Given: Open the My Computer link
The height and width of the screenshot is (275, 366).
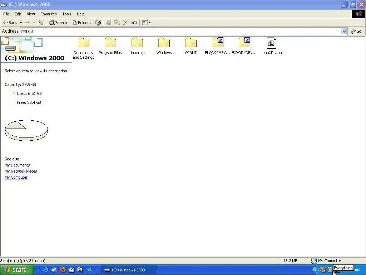Looking at the screenshot, I should pos(16,177).
